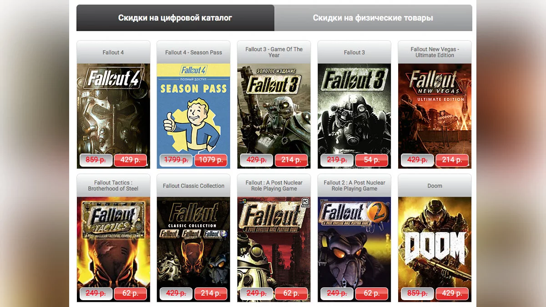Click the Fallout 2 cover image

tap(354, 249)
